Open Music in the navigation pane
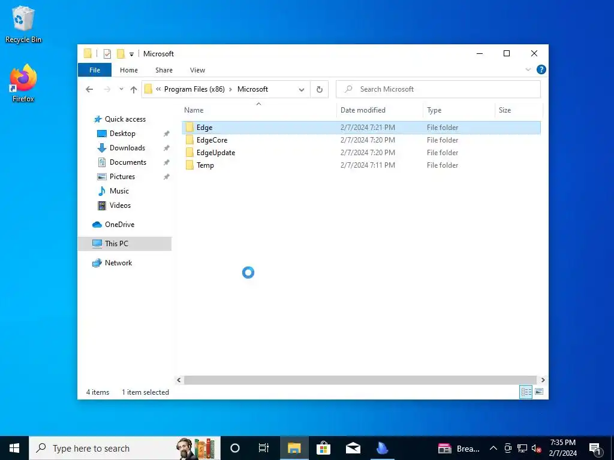 (x=119, y=191)
